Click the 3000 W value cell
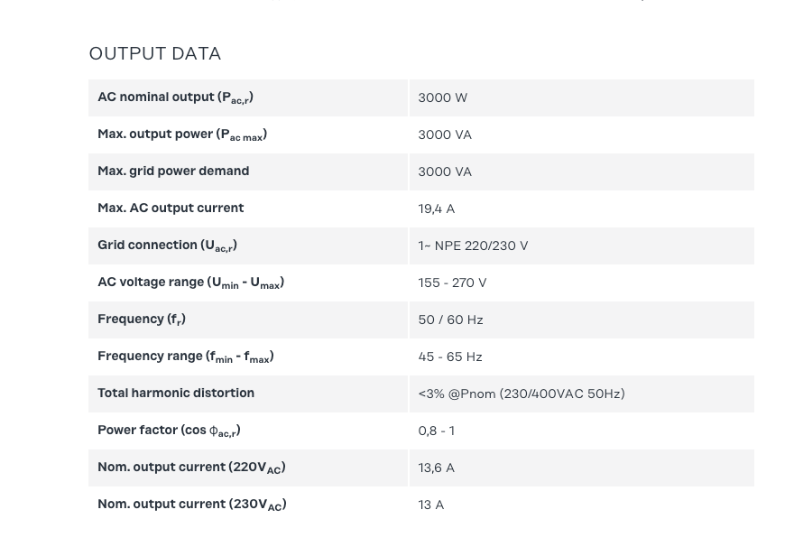Viewport: 794px width, 556px height. tap(442, 98)
